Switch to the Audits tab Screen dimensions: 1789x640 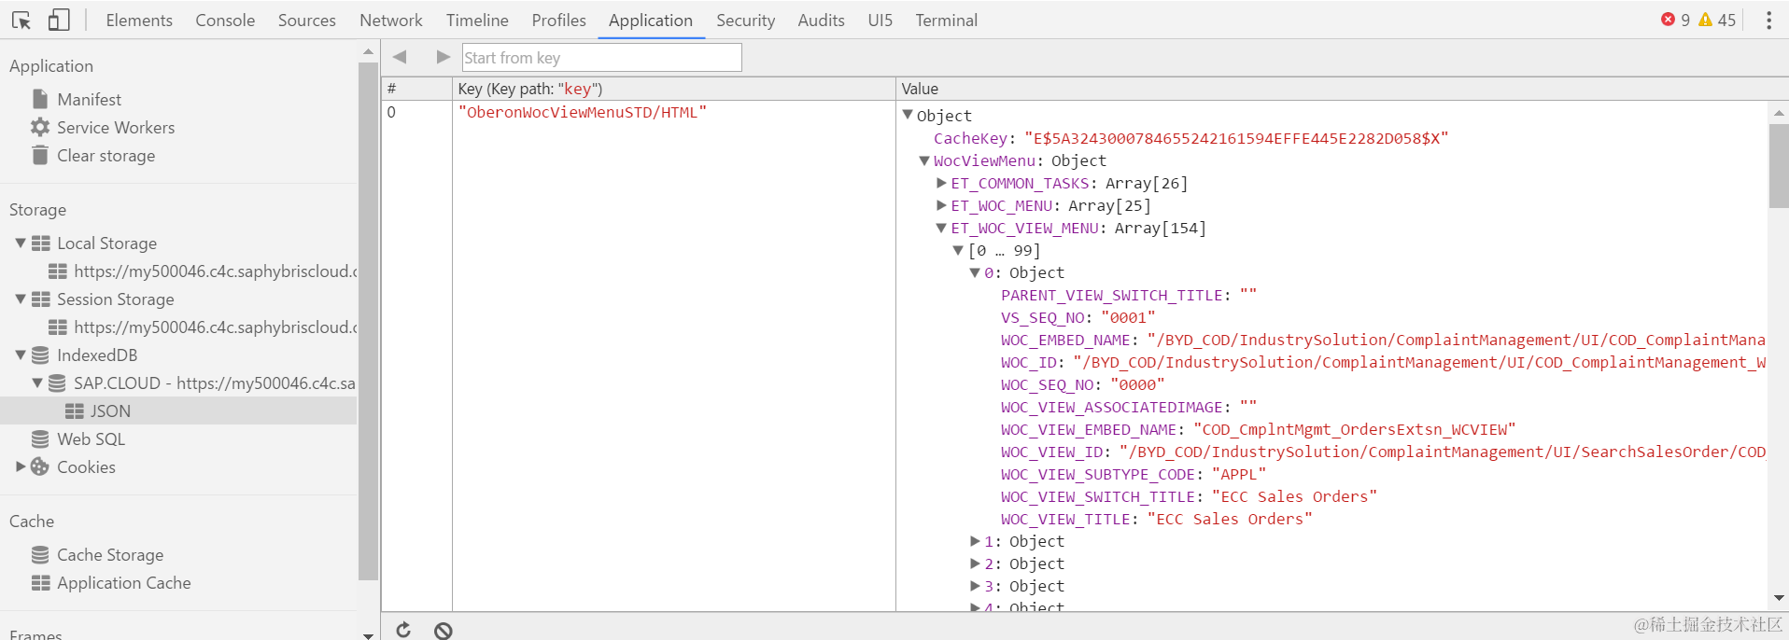pos(822,20)
